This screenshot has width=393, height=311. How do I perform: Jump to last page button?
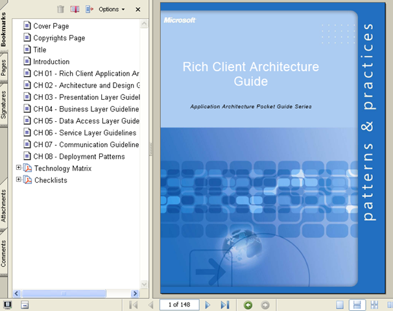tap(225, 305)
